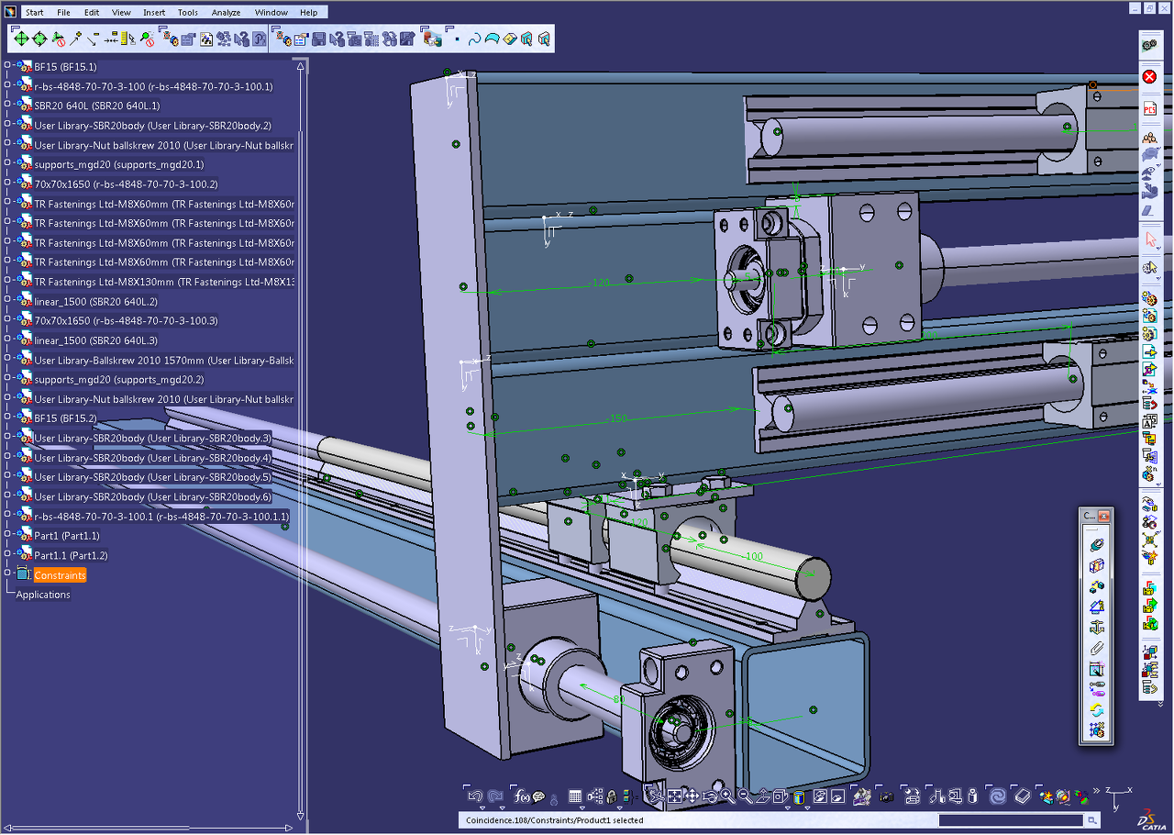Activate Fit All In view

[x=674, y=796]
